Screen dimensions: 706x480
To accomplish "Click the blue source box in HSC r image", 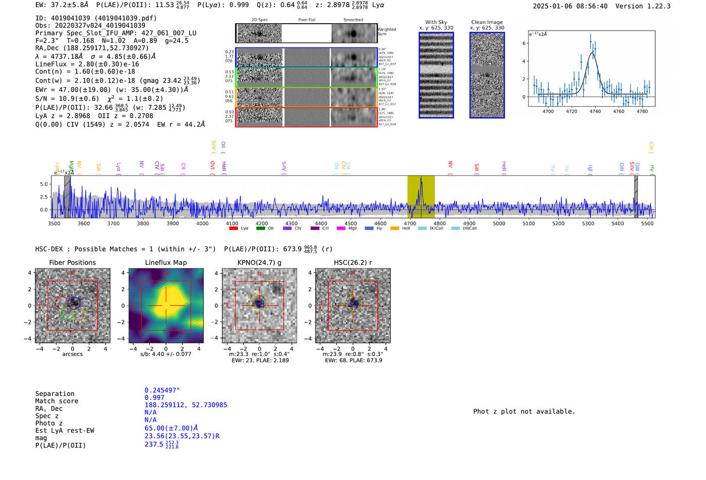I will (354, 303).
